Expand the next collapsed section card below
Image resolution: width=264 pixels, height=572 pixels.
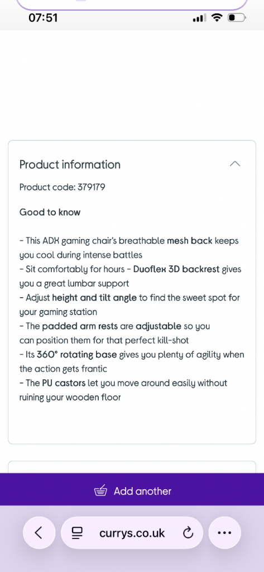[x=132, y=468]
